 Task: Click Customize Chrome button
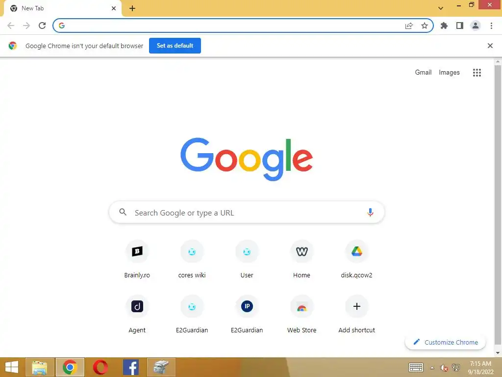click(445, 342)
